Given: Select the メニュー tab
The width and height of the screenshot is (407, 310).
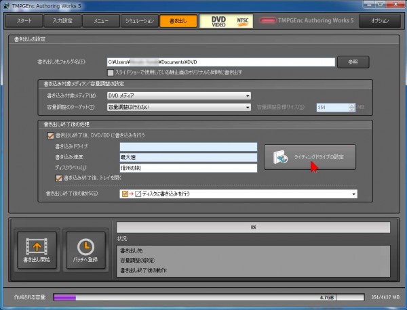Looking at the screenshot, I should 101,22.
